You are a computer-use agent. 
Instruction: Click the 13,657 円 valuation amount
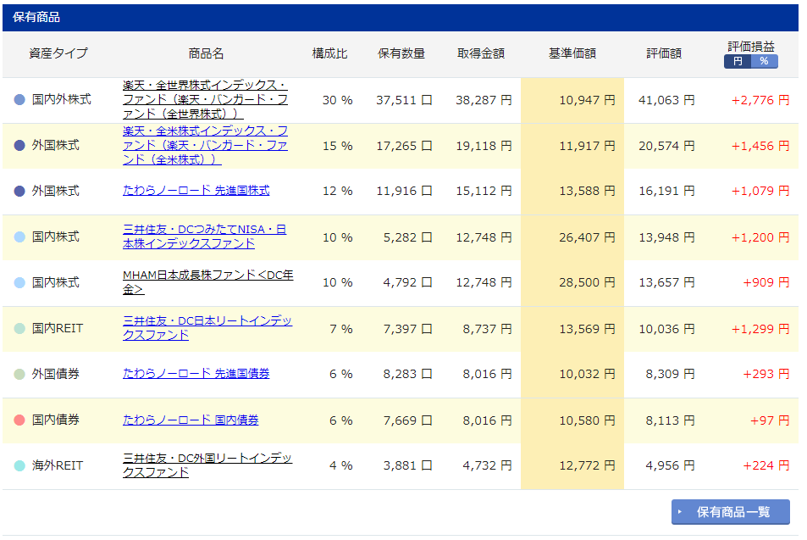667,282
